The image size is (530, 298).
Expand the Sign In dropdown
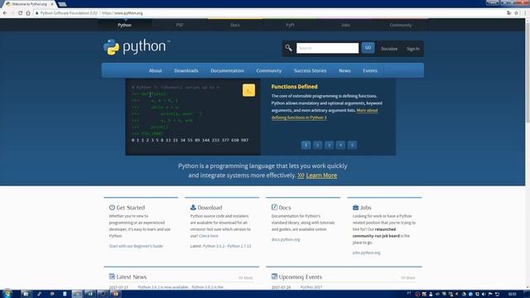point(413,49)
